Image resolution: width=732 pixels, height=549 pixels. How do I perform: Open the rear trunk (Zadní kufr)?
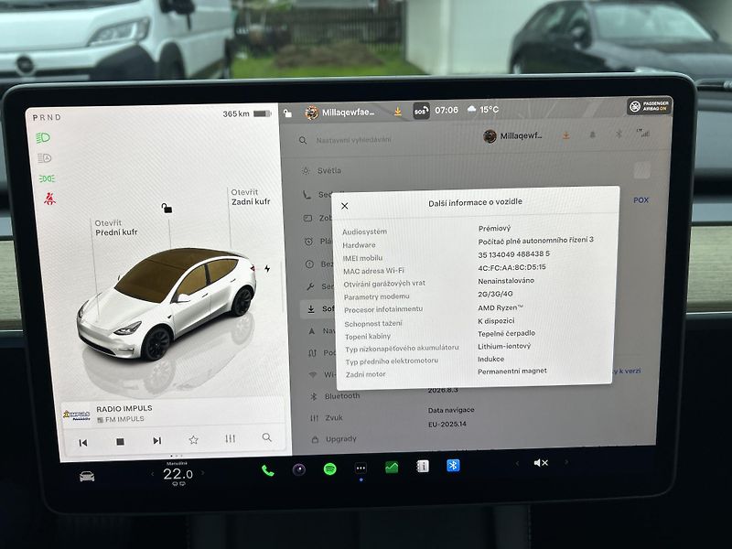pyautogui.click(x=251, y=197)
